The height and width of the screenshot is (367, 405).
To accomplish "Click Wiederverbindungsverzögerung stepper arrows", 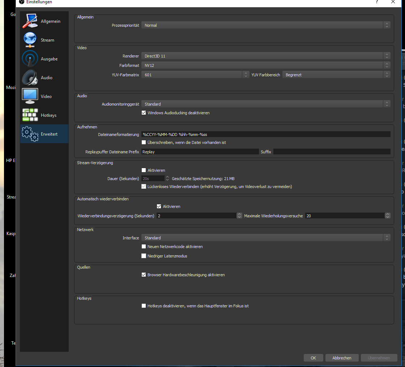I will [239, 215].
